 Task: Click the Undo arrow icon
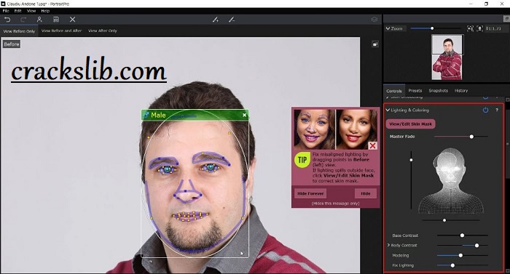tap(7, 20)
